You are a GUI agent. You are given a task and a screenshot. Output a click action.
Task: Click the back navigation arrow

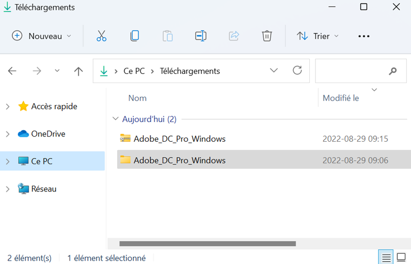(12, 71)
